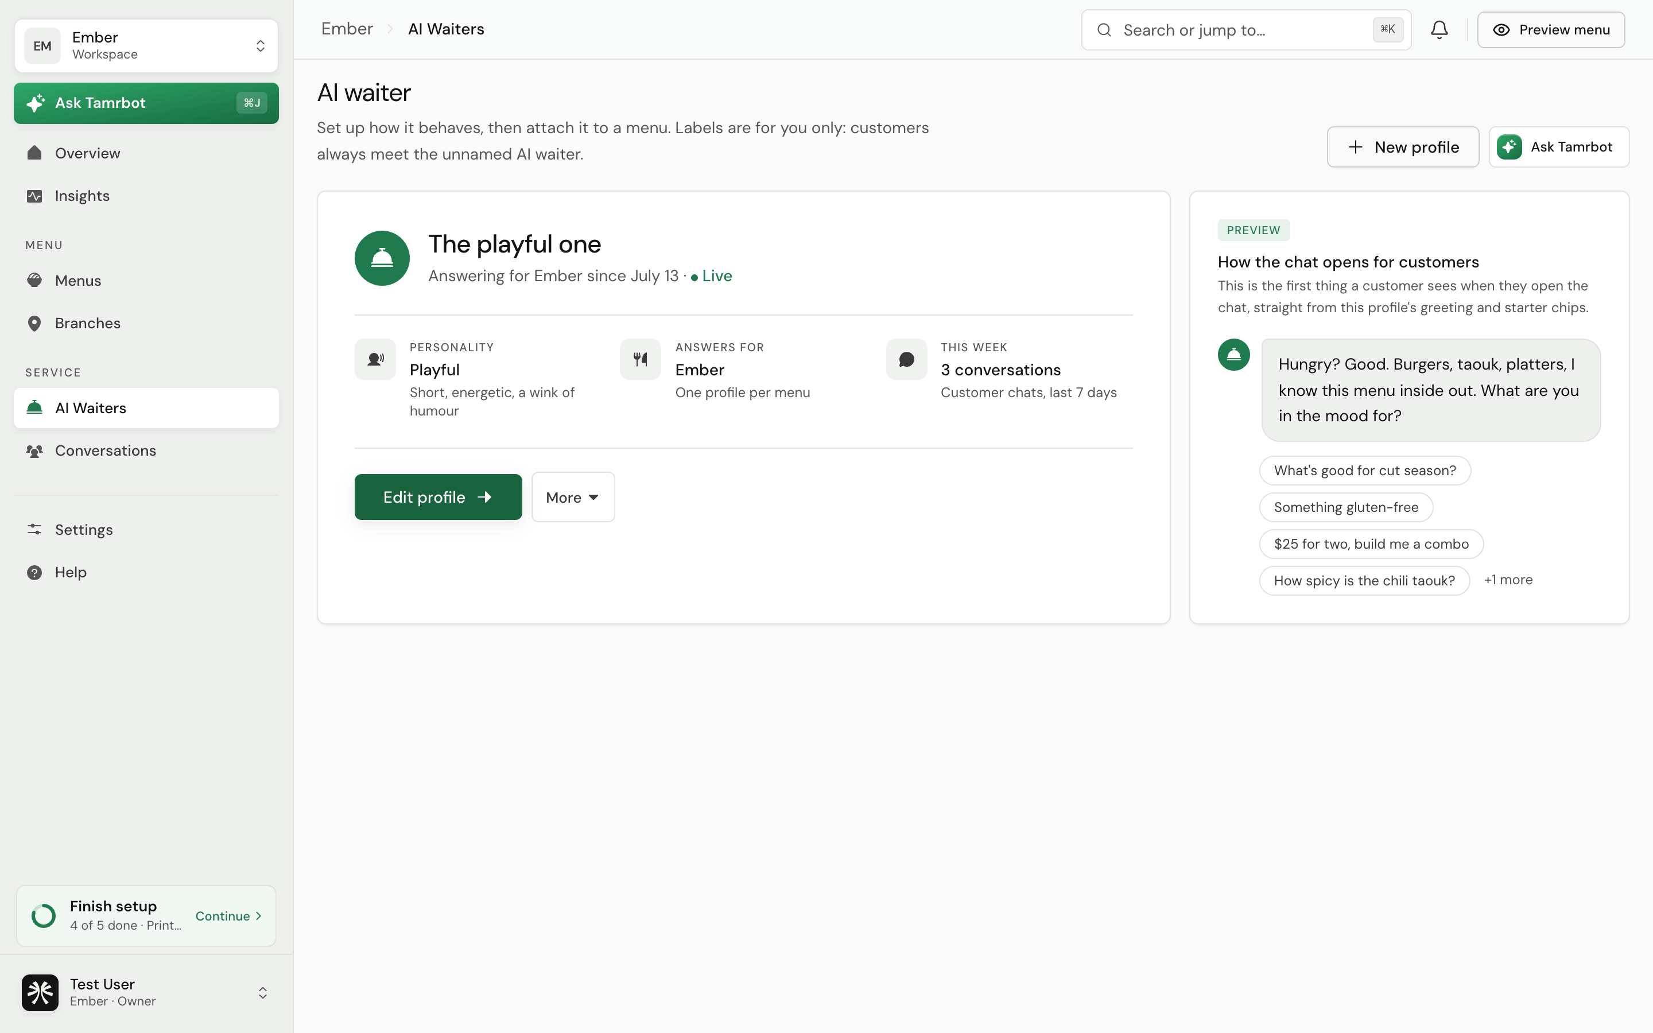This screenshot has width=1653, height=1033.
Task: Click the plus icon in New profile
Action: pyautogui.click(x=1355, y=147)
